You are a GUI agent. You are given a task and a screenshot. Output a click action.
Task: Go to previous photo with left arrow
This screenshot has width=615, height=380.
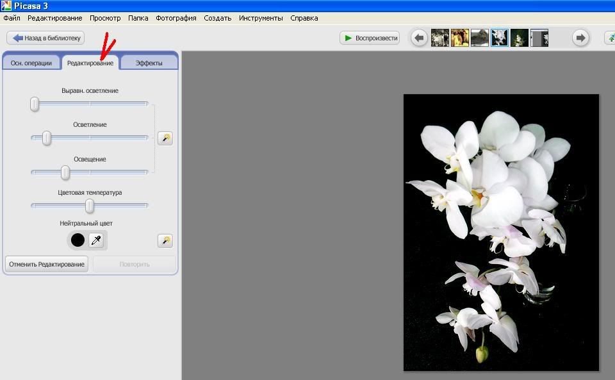click(x=419, y=38)
